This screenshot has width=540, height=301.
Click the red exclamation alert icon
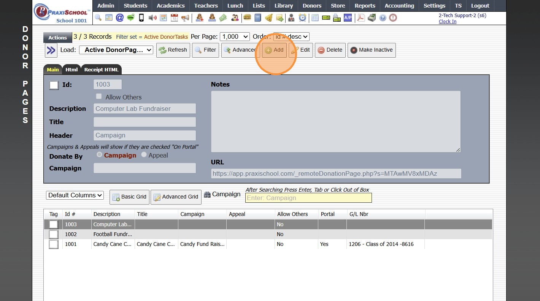click(x=393, y=17)
